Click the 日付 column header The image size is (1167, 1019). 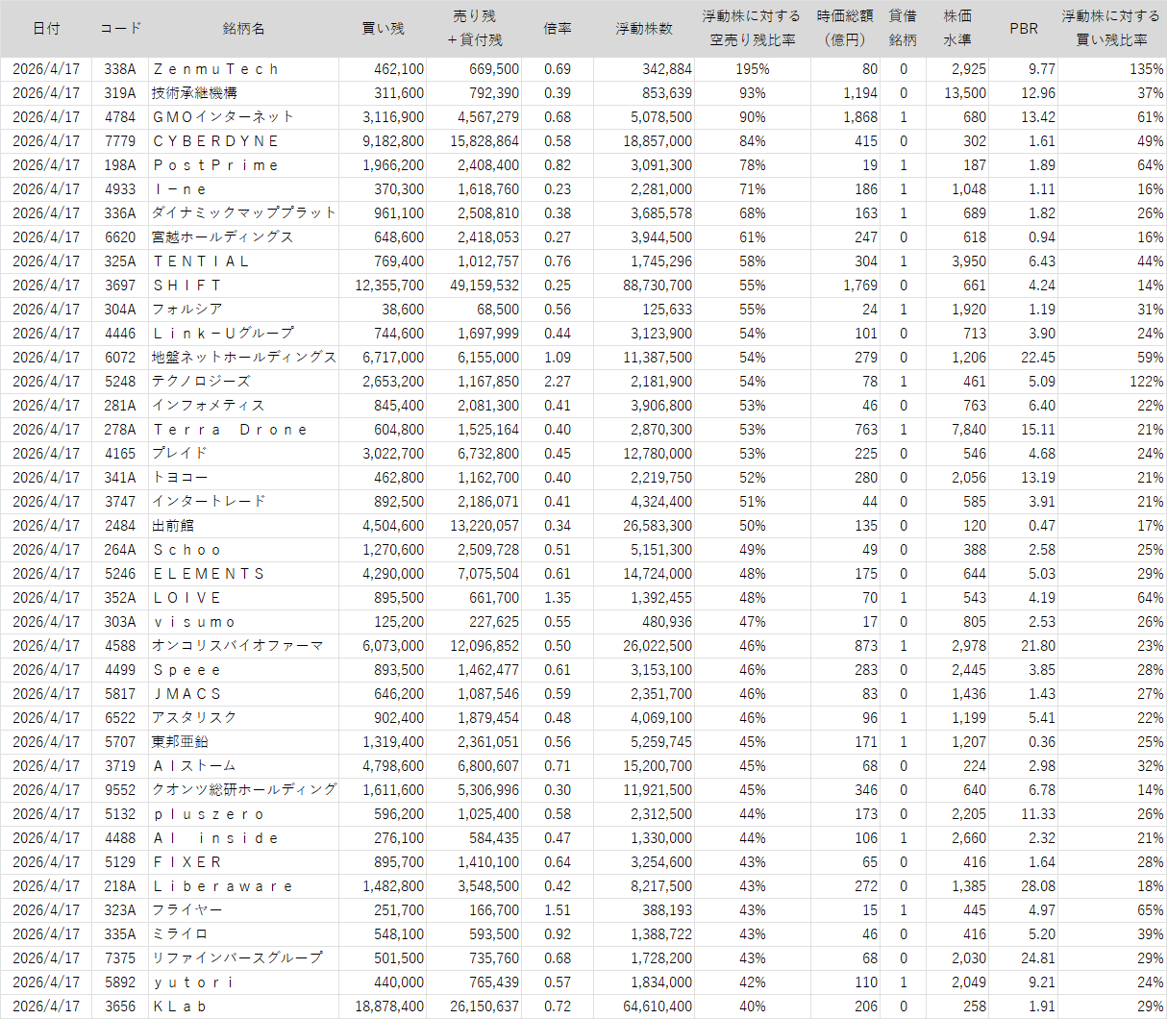[46, 29]
